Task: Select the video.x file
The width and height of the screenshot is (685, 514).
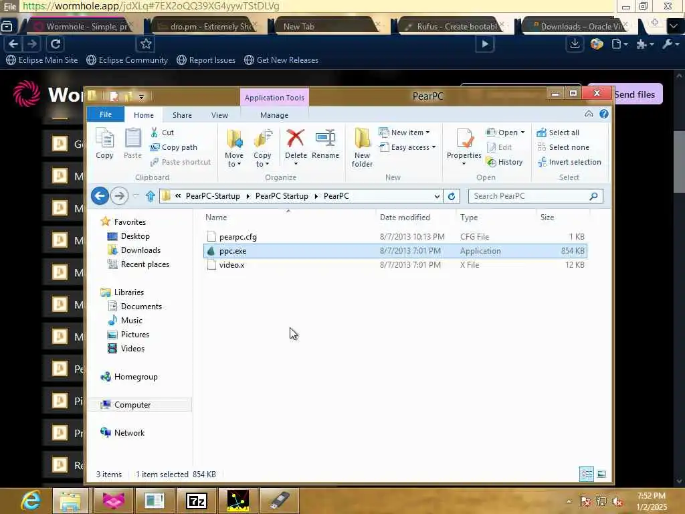Action: (395, 265)
